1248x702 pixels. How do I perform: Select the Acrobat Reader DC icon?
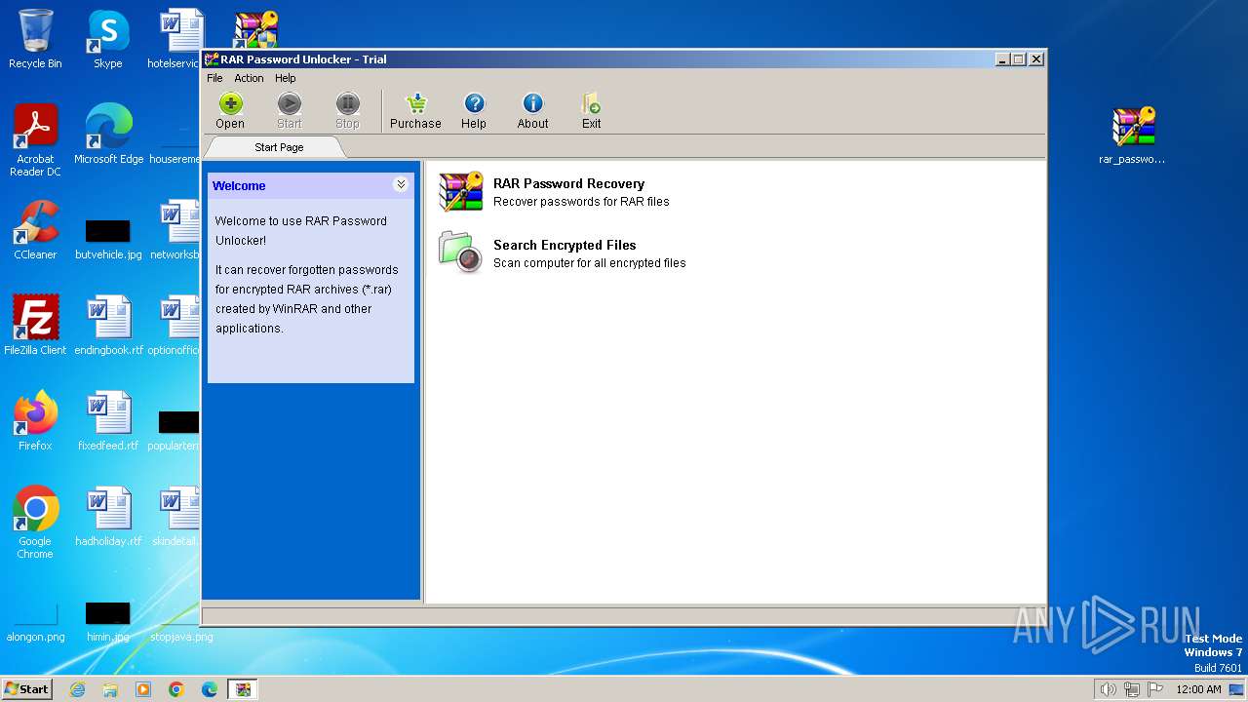(35, 140)
